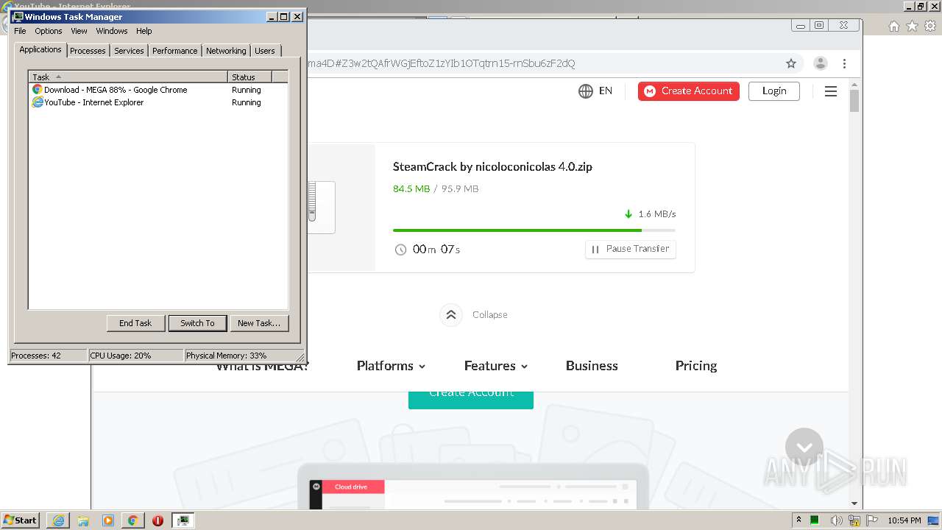Click the Internet Explorer home icon
Screen dimensions: 942x530
893,26
